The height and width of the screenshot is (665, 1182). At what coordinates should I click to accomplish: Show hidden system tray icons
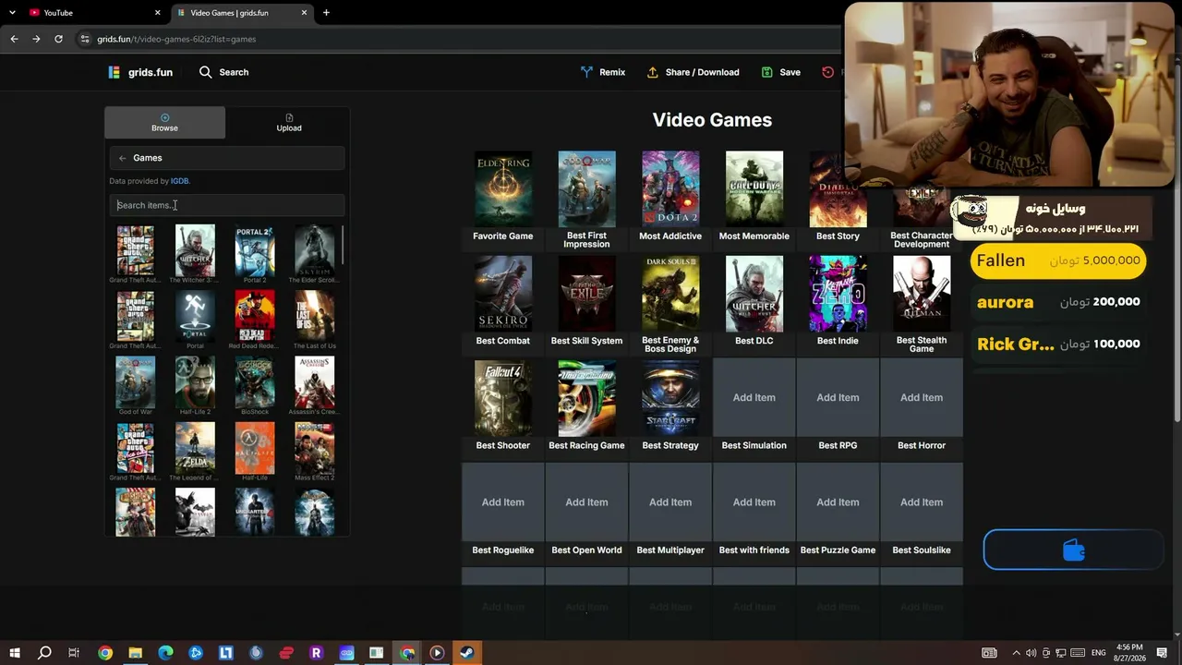click(x=1017, y=653)
